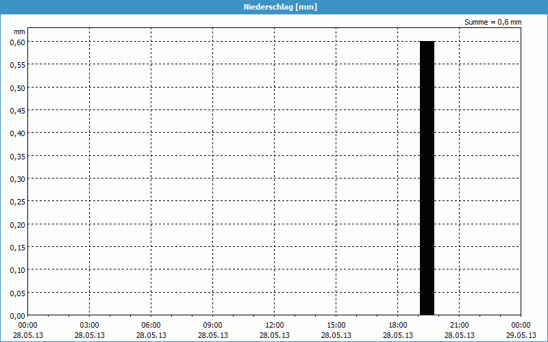Click the 'Niederschlag [mm]' chart title
The width and height of the screenshot is (548, 342).
click(274, 7)
